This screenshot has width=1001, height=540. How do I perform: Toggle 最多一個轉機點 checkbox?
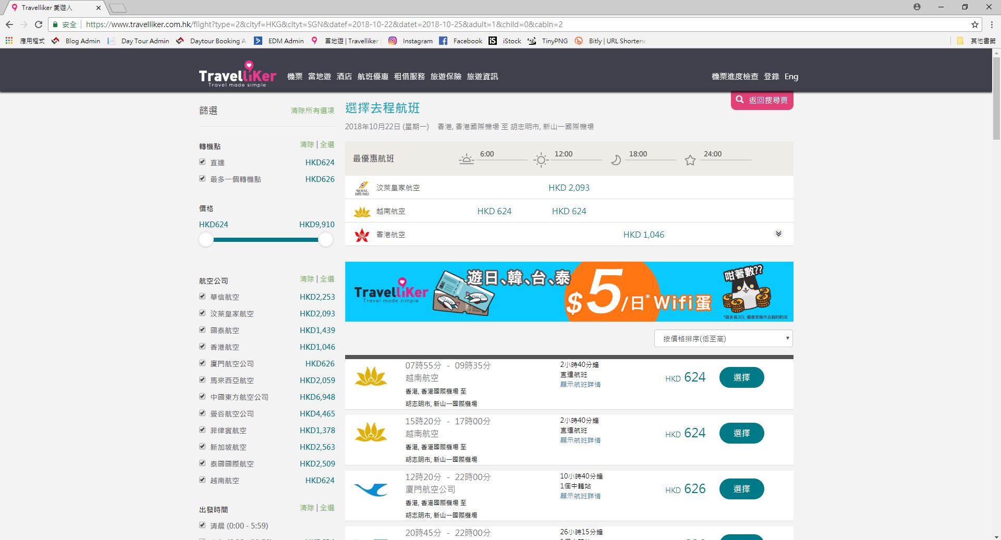point(202,179)
